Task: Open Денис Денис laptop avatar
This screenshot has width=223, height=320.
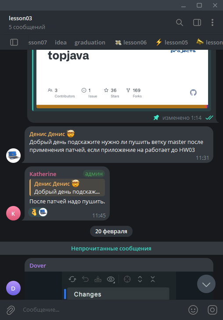Action: pyautogui.click(x=13, y=155)
